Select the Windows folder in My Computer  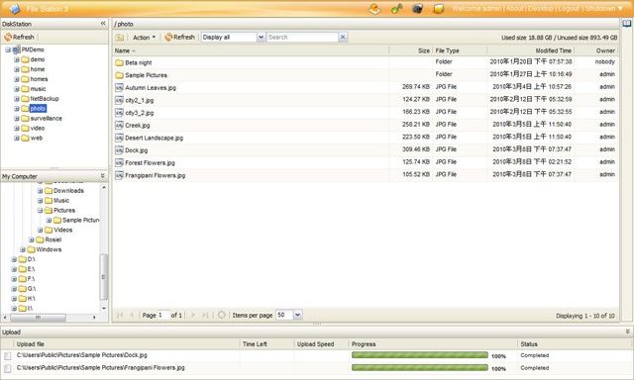(x=49, y=249)
